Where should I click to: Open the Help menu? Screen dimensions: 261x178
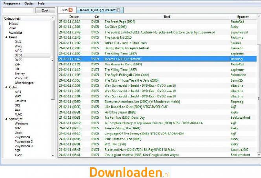coord(41,4)
